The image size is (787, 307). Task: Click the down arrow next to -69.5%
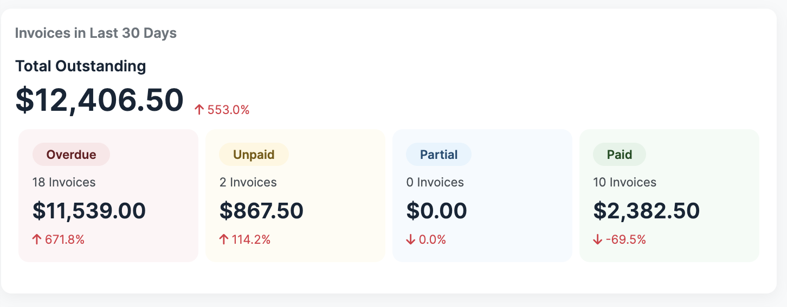tap(598, 239)
